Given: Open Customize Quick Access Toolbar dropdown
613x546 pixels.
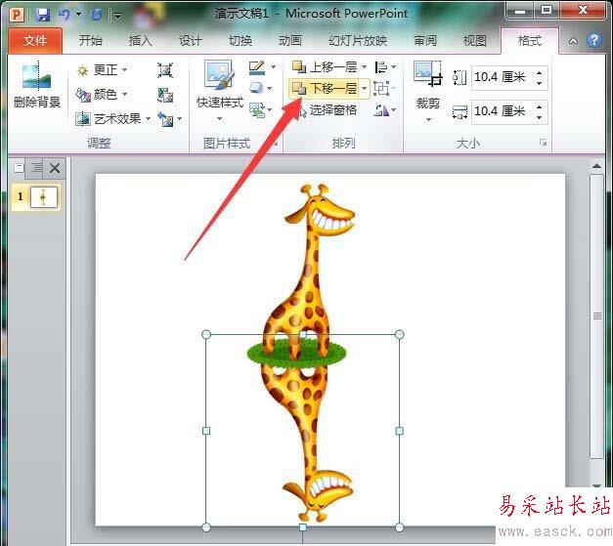Looking at the screenshot, I should coord(117,16).
